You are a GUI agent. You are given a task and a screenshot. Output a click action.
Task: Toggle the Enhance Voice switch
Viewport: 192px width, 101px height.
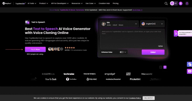click(x=122, y=52)
